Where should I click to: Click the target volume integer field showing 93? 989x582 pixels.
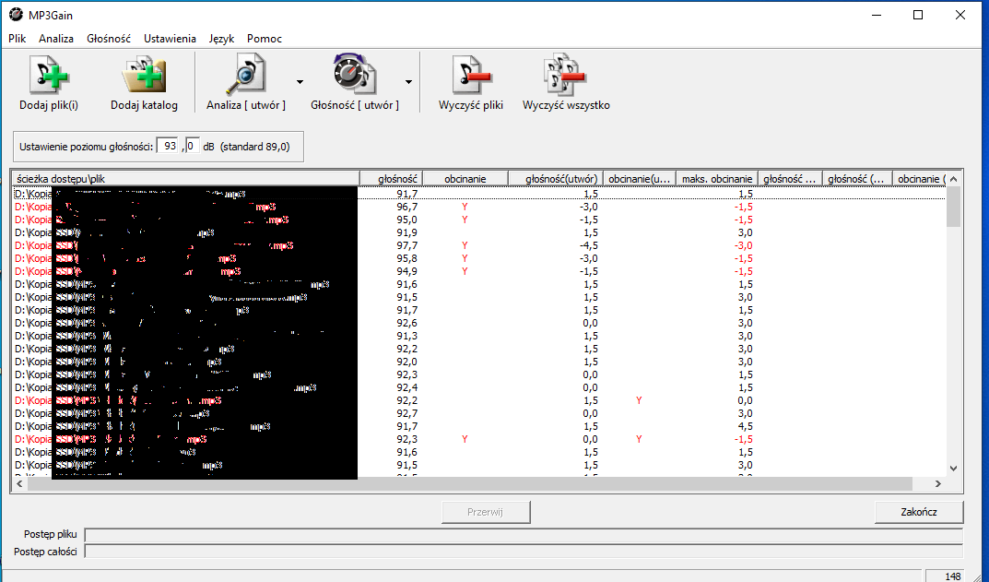168,146
